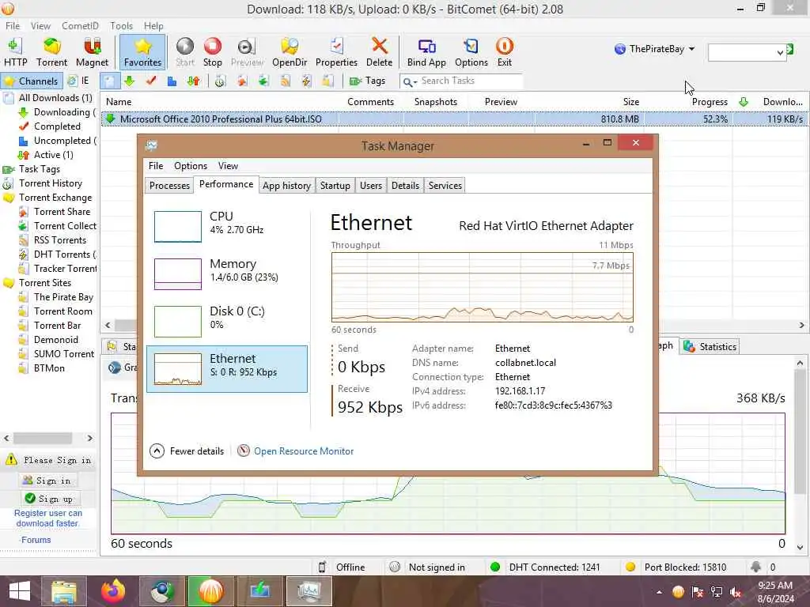Open the Statistics tab in BitComet
Image resolution: width=810 pixels, height=607 pixels.
(x=711, y=347)
